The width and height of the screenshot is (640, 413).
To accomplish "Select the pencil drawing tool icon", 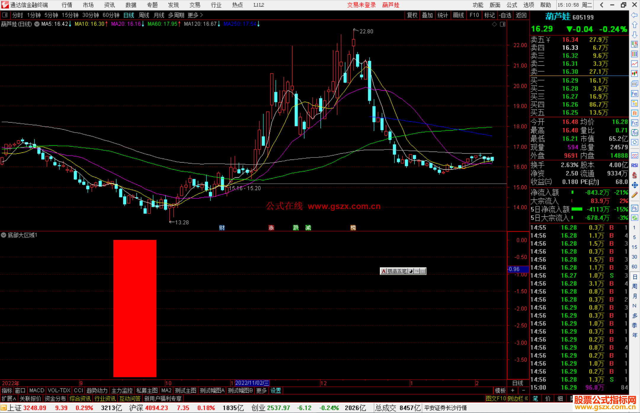I will click(x=634, y=195).
